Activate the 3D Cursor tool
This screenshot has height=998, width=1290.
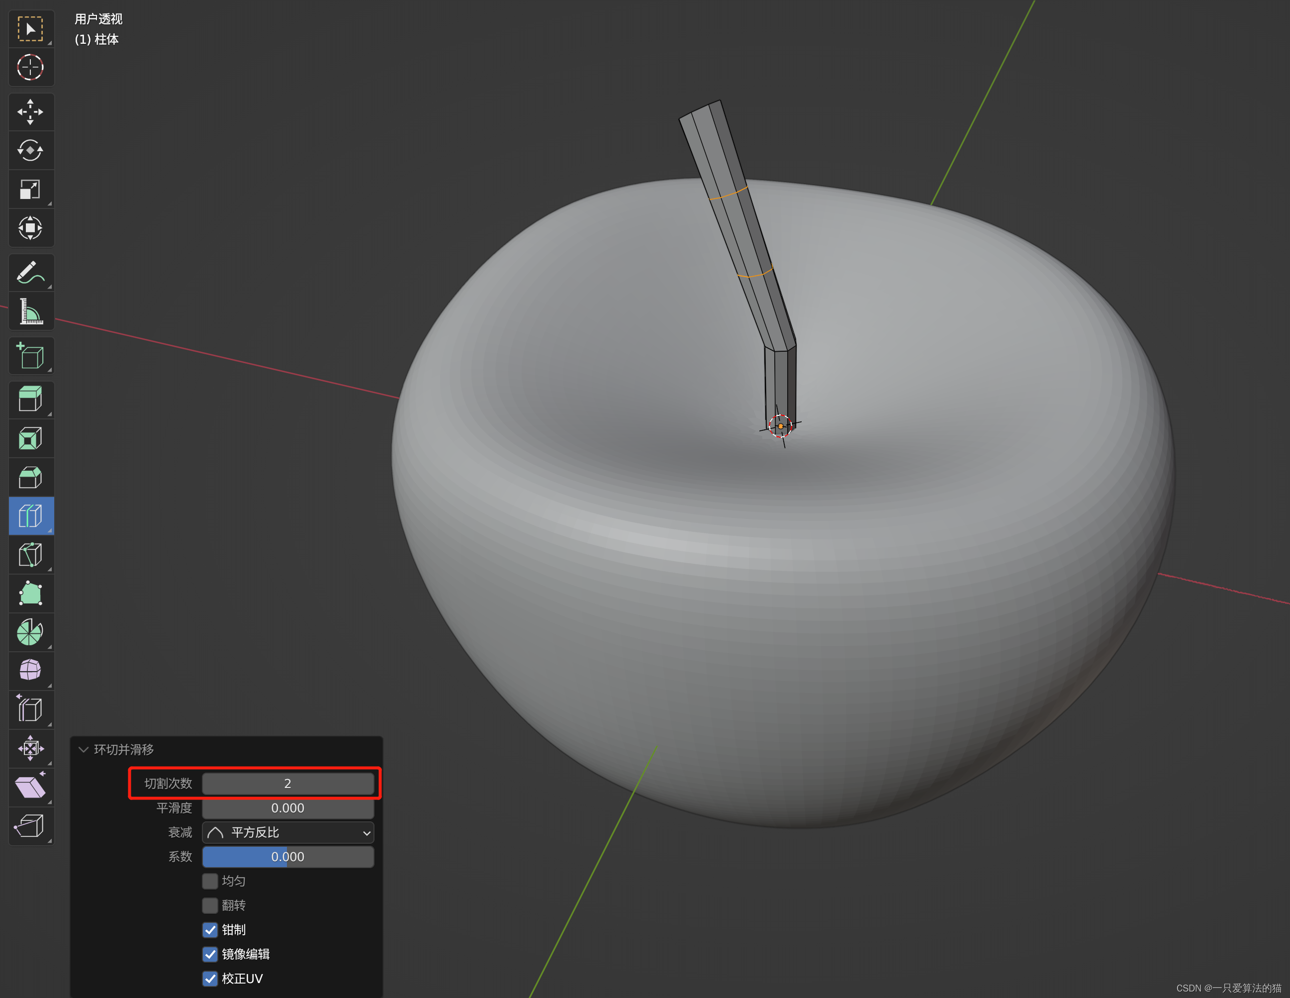30,67
